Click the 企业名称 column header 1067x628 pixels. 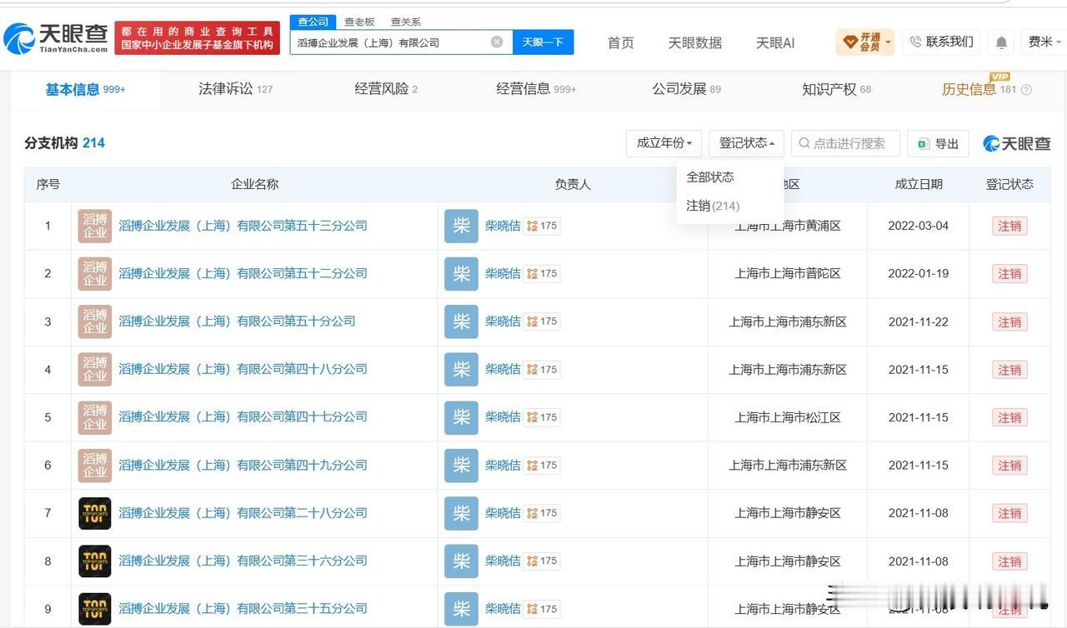click(254, 184)
